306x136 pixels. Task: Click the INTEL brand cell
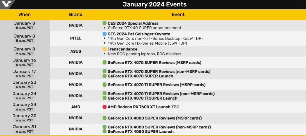[76, 38]
